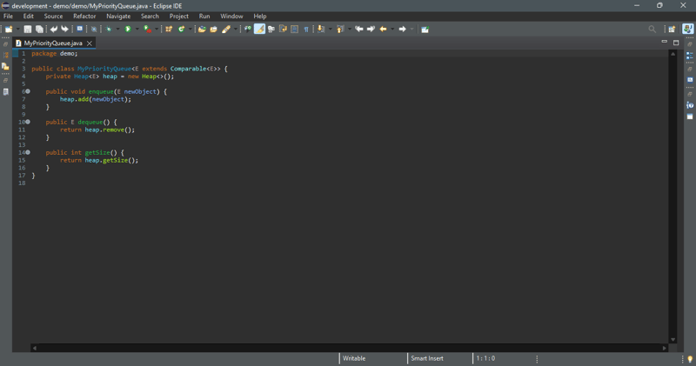
Task: Toggle Mark Occurrences highlighter in toolbar
Action: tap(259, 30)
